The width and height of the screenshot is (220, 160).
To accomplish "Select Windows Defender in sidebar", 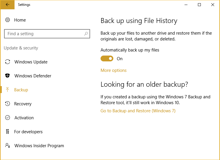I will (33, 76).
